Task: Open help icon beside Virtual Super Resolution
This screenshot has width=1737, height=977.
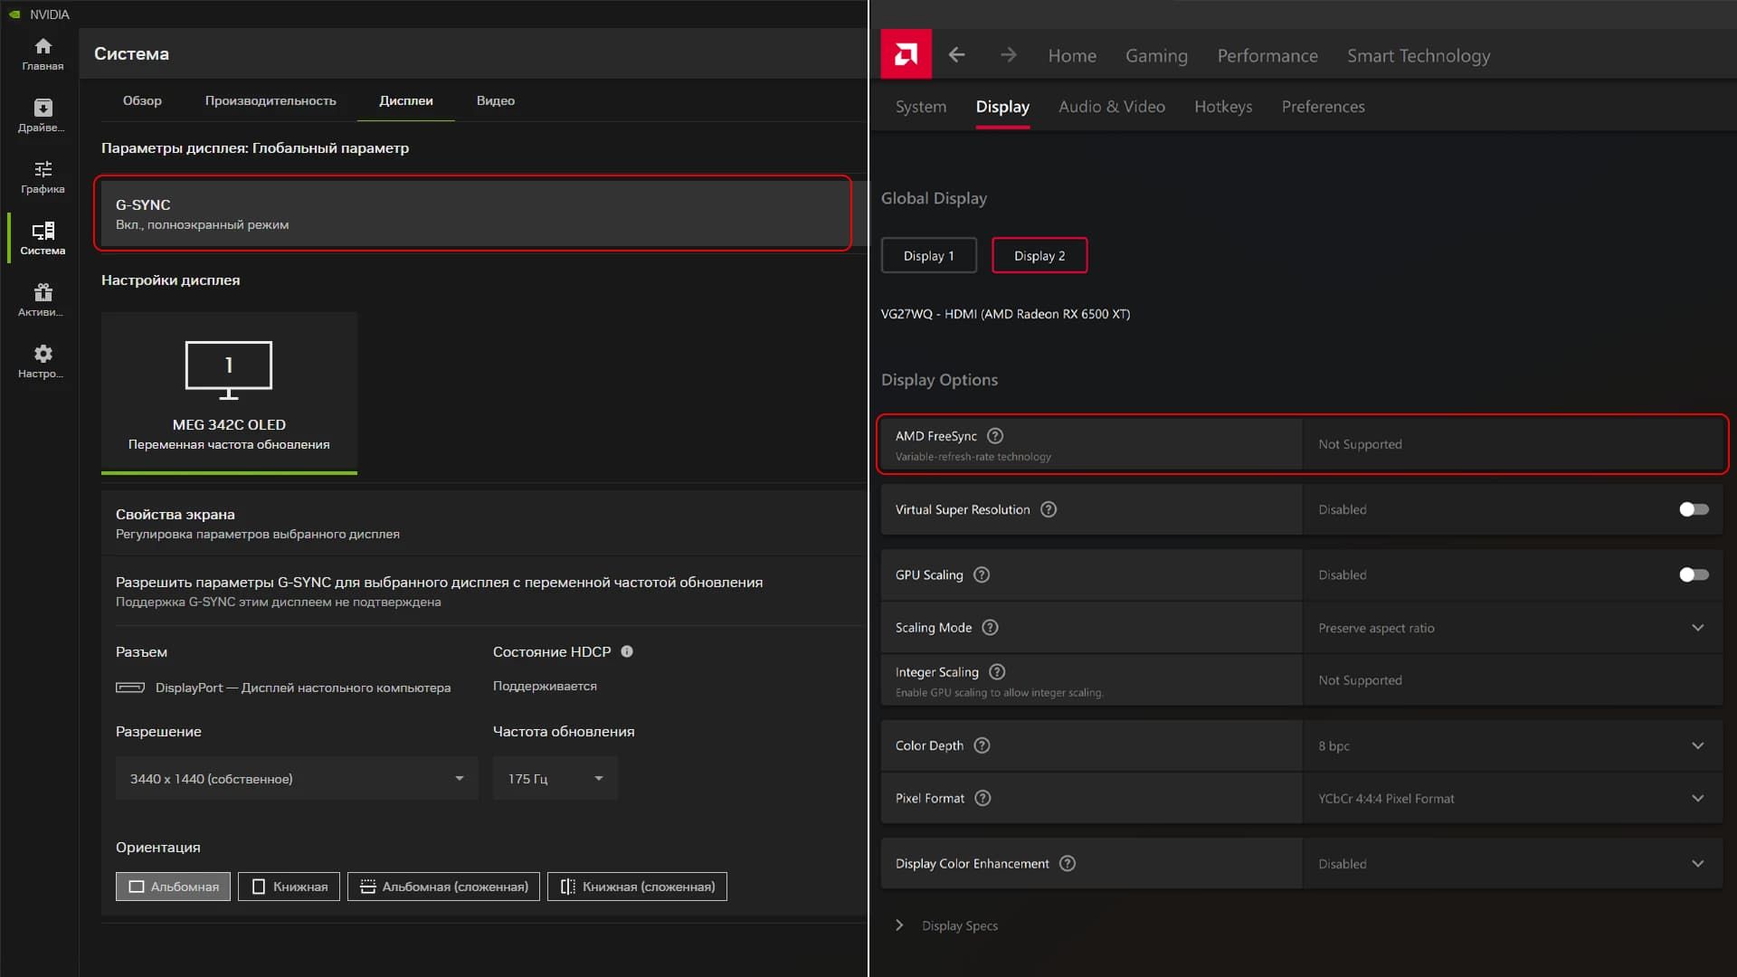Action: coord(1049,509)
